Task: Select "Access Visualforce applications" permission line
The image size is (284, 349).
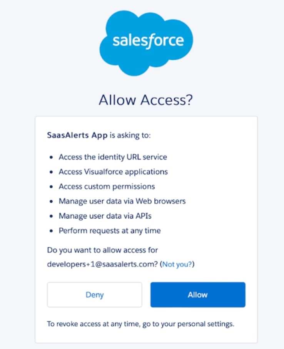Action: (x=113, y=172)
